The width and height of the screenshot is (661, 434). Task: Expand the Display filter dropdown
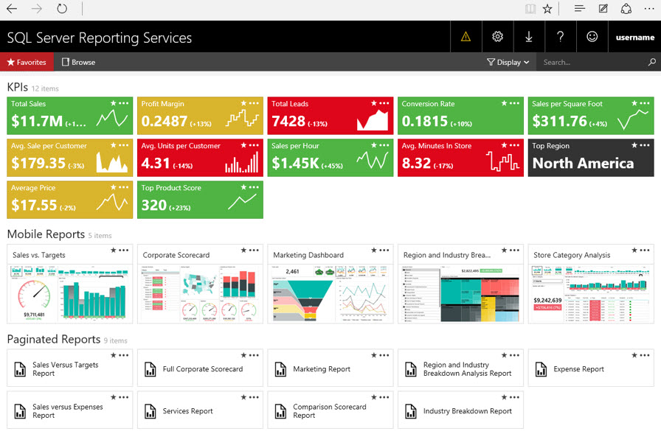[508, 62]
